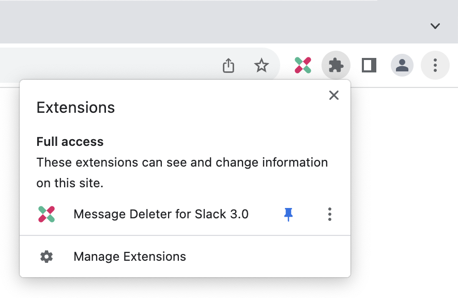Open the three-dot menu for Message Deleter

click(x=329, y=214)
